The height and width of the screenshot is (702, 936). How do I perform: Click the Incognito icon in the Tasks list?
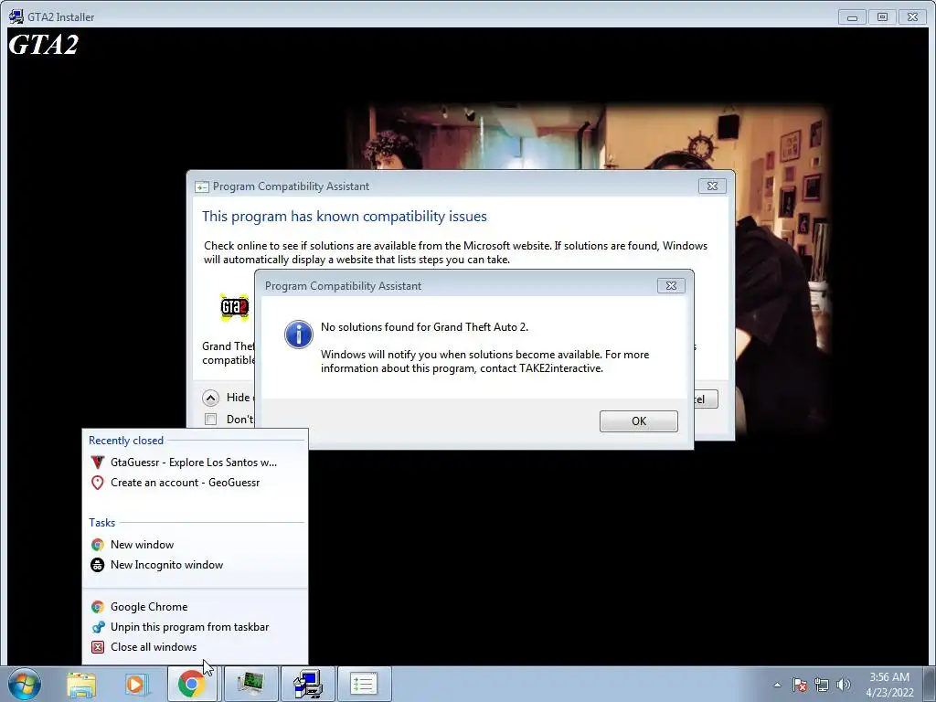(97, 565)
